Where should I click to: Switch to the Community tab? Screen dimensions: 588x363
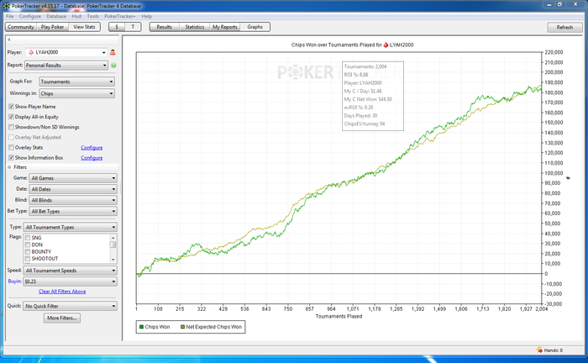click(x=21, y=27)
